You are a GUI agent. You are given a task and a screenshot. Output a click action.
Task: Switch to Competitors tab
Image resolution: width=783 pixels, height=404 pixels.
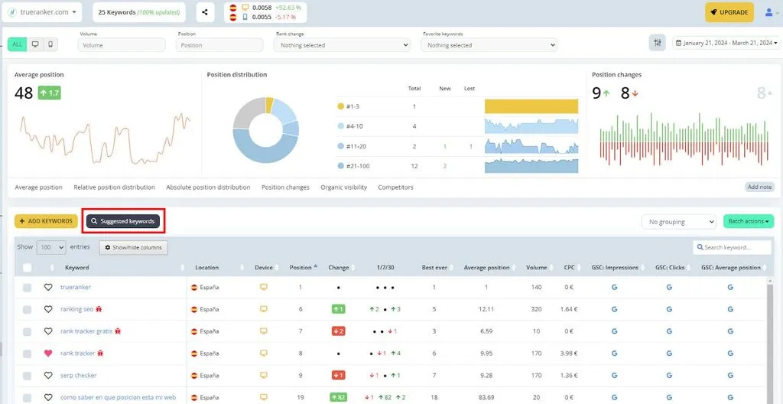[x=395, y=187]
